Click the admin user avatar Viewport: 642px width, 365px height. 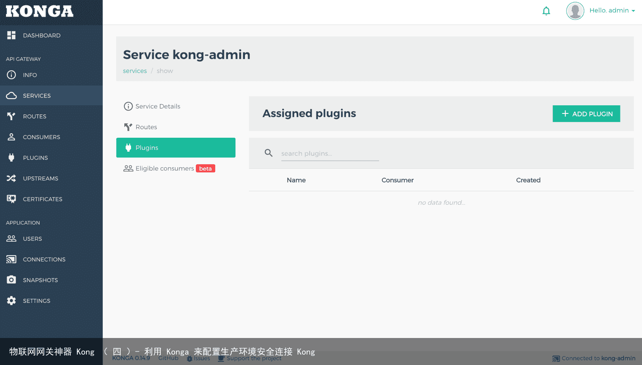point(575,11)
